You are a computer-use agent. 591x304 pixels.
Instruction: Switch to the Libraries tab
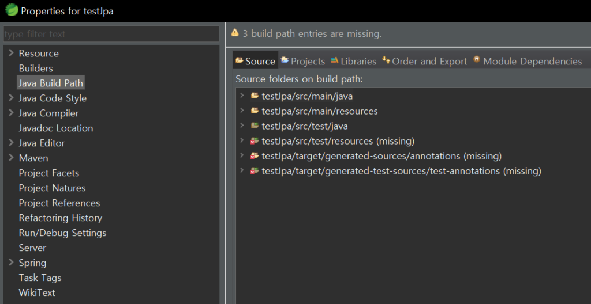353,61
